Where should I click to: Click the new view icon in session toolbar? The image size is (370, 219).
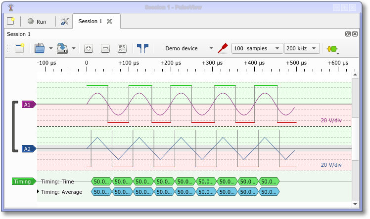pyautogui.click(x=20, y=48)
